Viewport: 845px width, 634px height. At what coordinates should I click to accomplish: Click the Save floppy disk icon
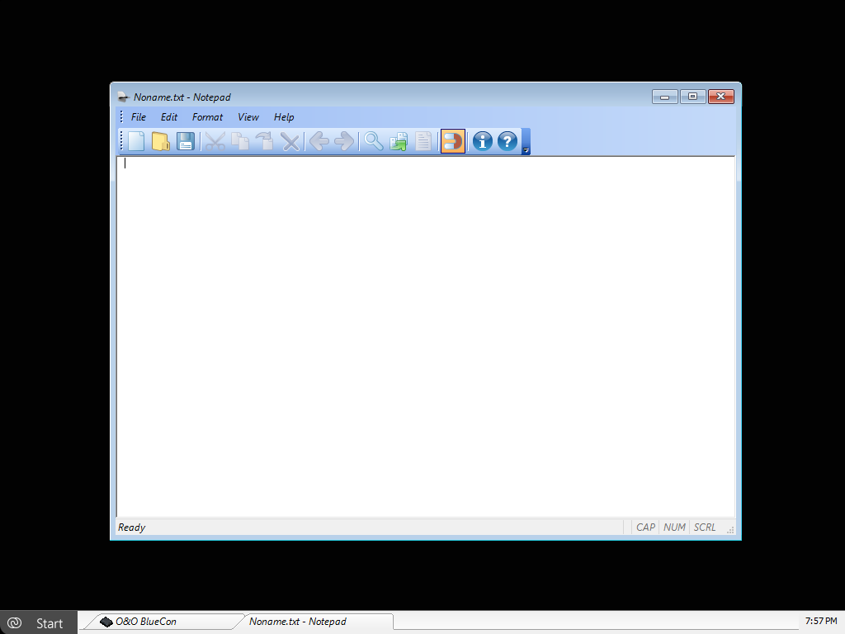[186, 141]
